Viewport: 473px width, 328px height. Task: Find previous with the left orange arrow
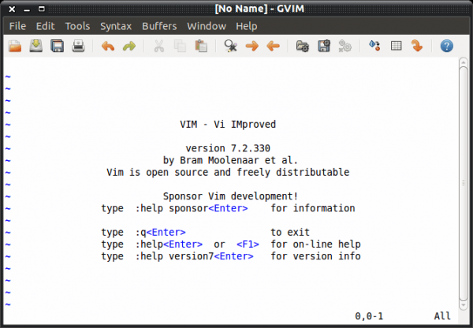click(x=273, y=47)
